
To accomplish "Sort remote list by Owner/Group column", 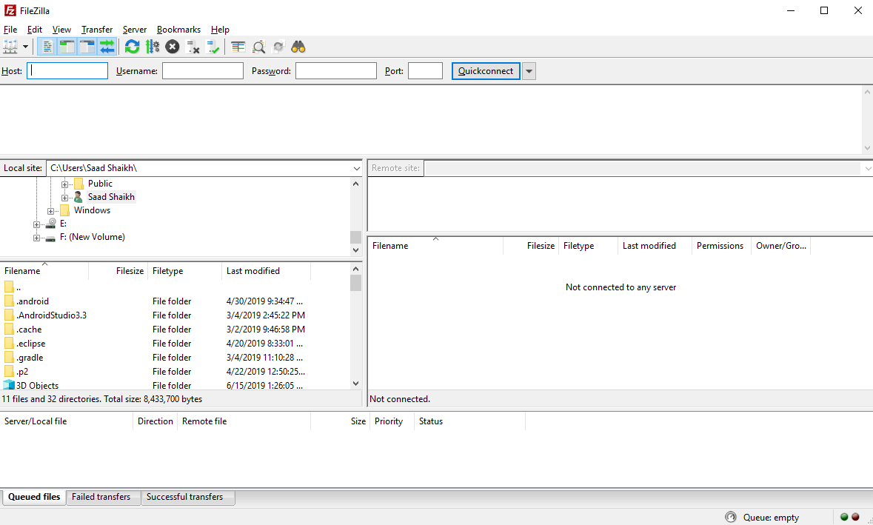I will coord(780,246).
